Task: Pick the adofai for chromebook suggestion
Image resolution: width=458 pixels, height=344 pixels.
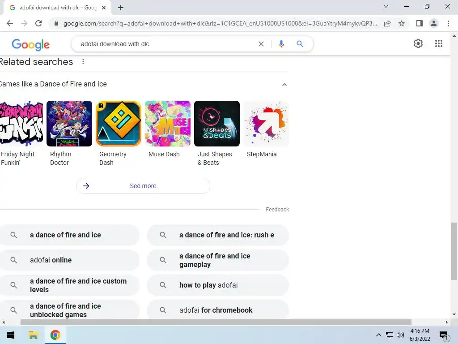Action: 218,310
